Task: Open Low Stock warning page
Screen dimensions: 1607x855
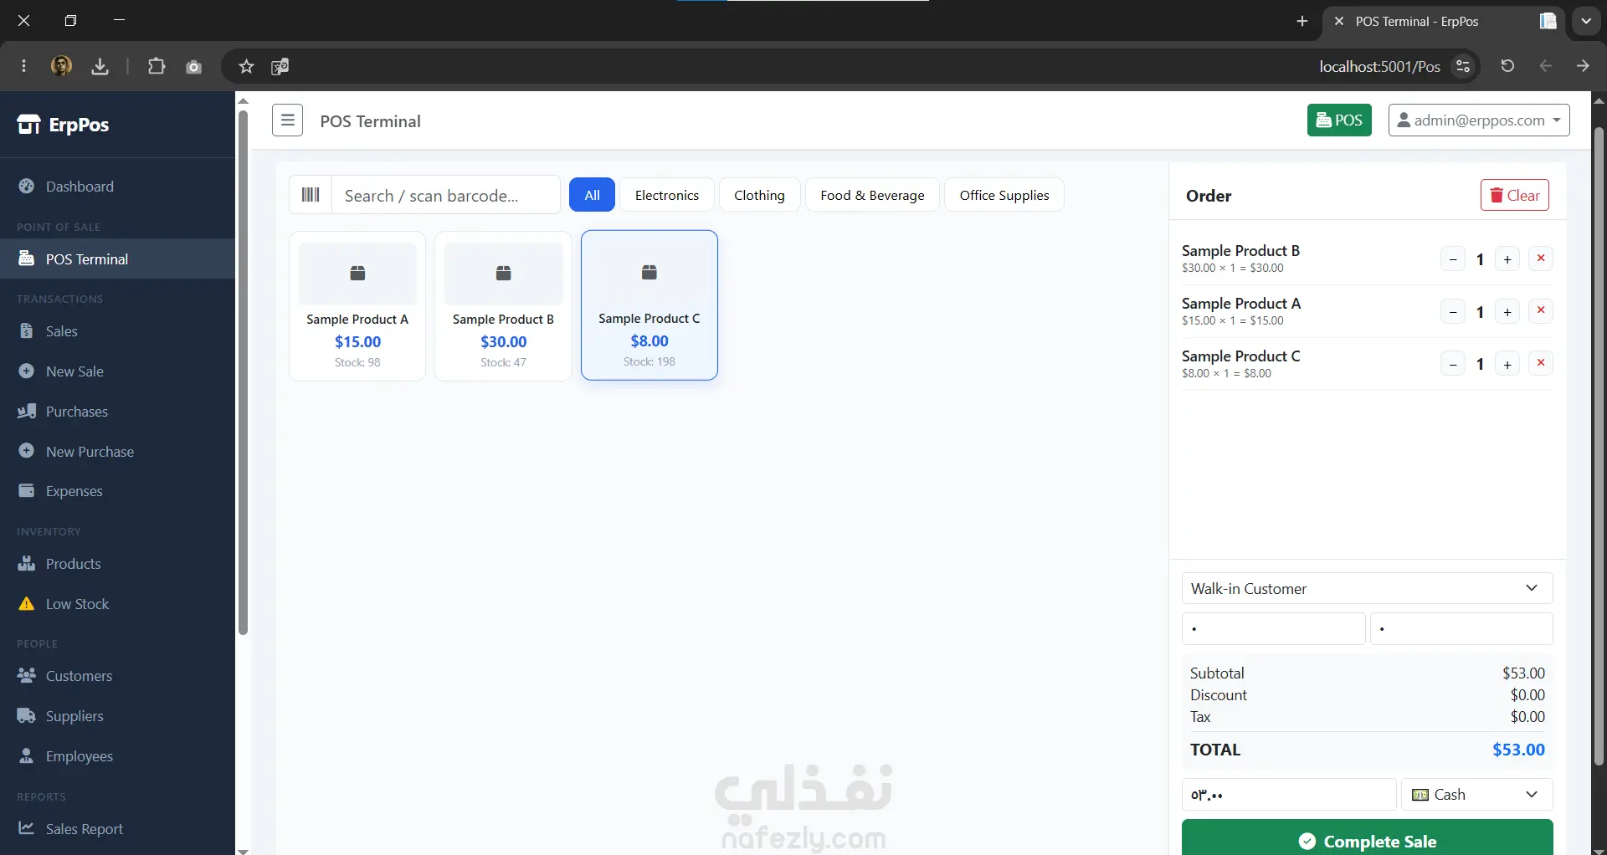Action: [x=117, y=604]
